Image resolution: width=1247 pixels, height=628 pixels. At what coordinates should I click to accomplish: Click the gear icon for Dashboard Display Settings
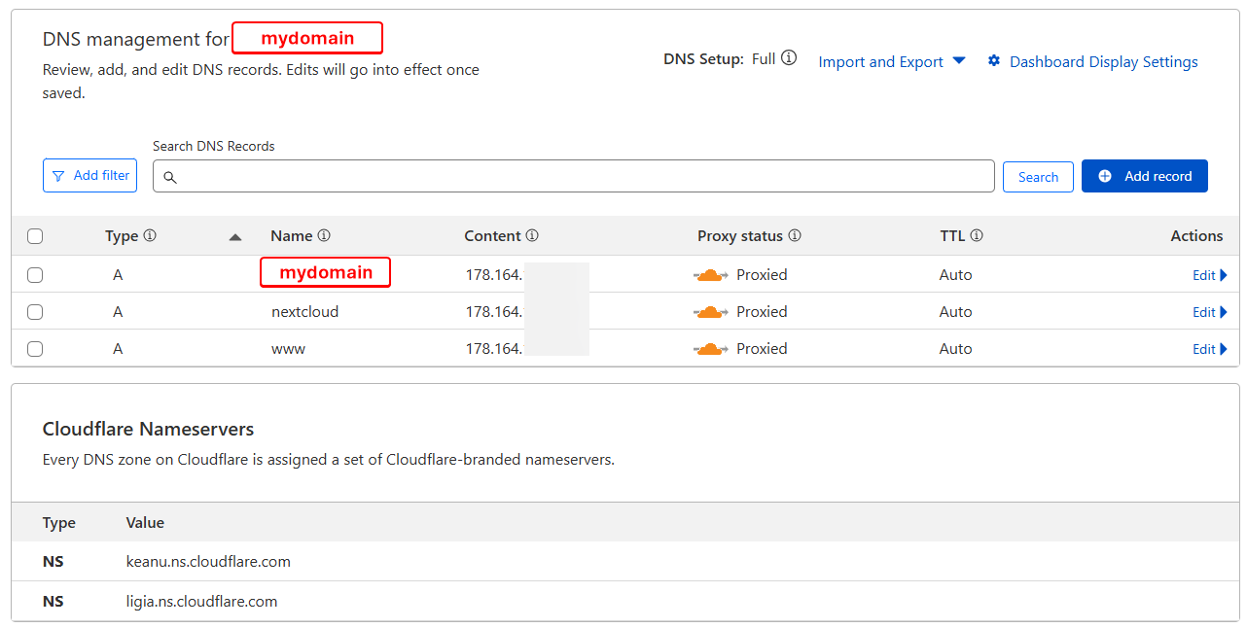994,61
